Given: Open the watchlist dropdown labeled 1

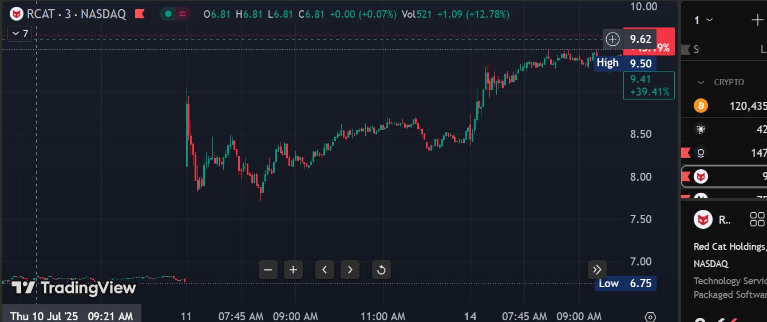Looking at the screenshot, I should [x=703, y=20].
